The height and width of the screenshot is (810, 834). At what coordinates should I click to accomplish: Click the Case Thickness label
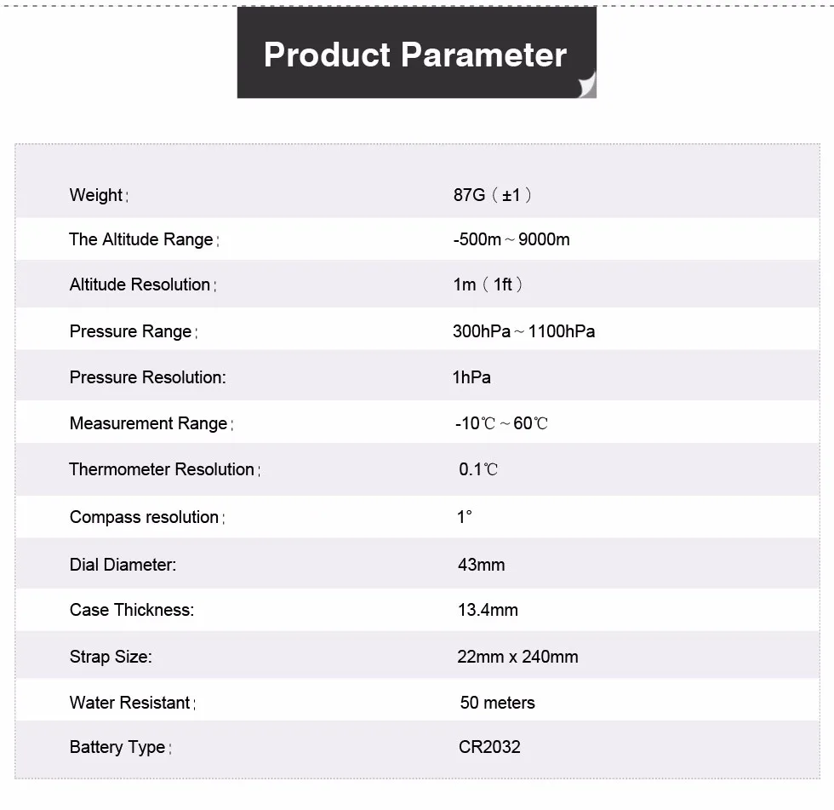click(132, 610)
